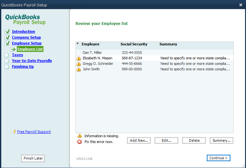
Task: Click the warning icon beside Elizabeth N. Mason
Action: pos(78,58)
